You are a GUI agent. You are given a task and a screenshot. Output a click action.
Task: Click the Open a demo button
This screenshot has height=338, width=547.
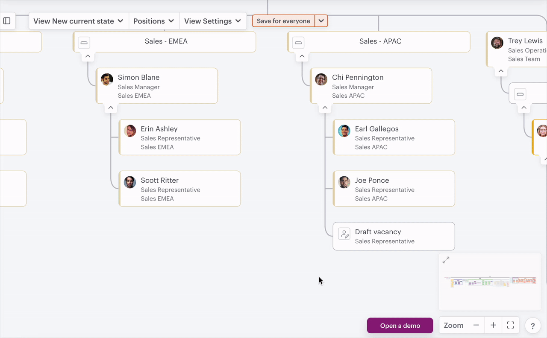click(400, 325)
